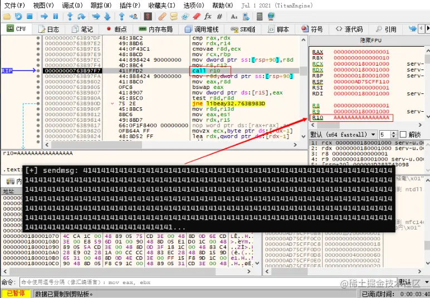This screenshot has width=430, height=298.
Task: Click the Pause execution icon
Action: (x=56, y=17)
